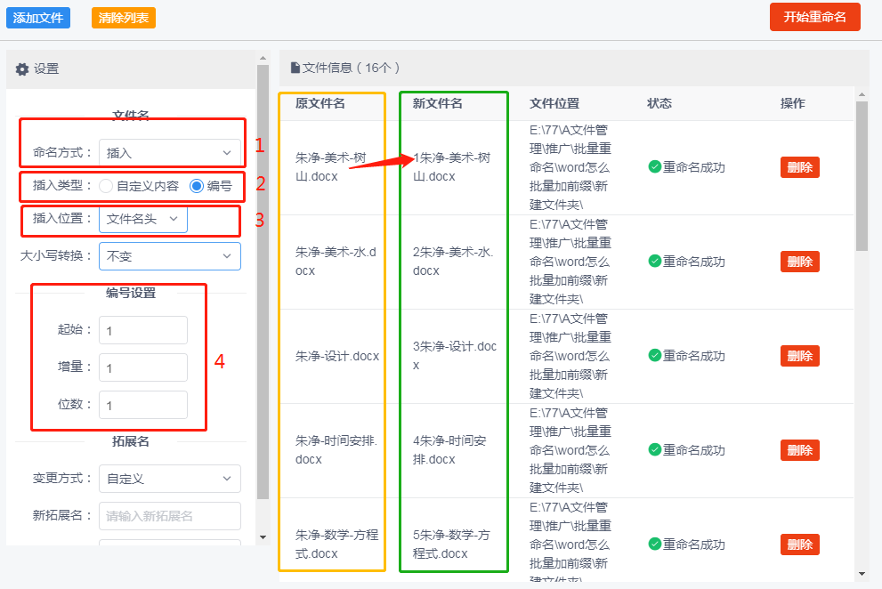Click the 位数 number input field
The width and height of the screenshot is (882, 589).
(x=143, y=405)
